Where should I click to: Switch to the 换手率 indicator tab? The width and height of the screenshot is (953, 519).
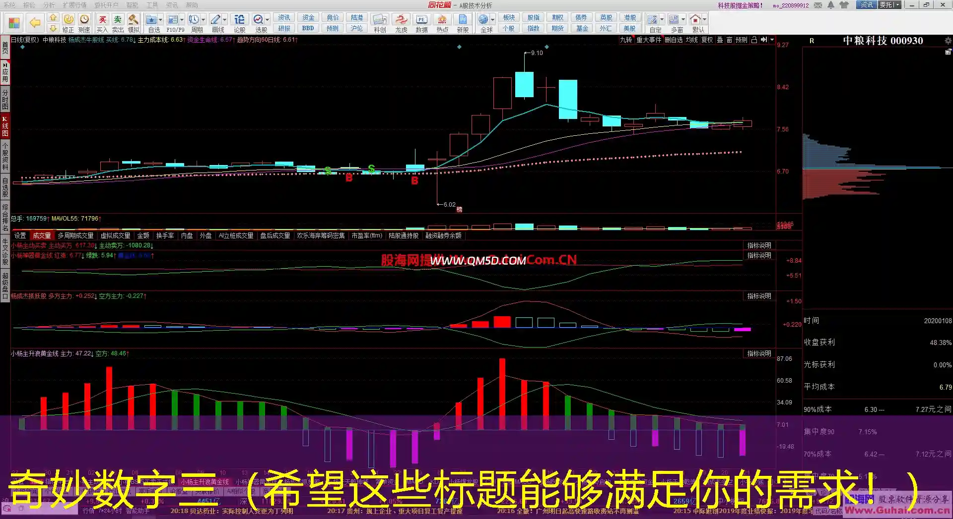pyautogui.click(x=165, y=235)
